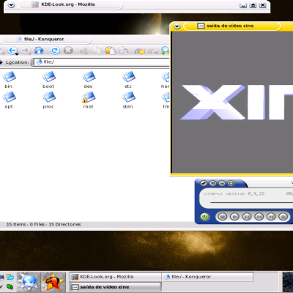This screenshot has width=293, height=293.
Task: Click the Forward arrow in Konqueror
Action: pos(26,51)
